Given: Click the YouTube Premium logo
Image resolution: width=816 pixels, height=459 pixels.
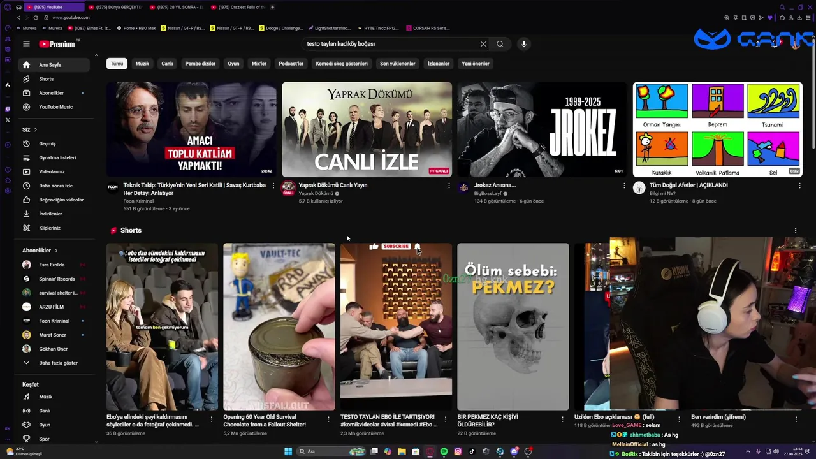Looking at the screenshot, I should tap(57, 44).
